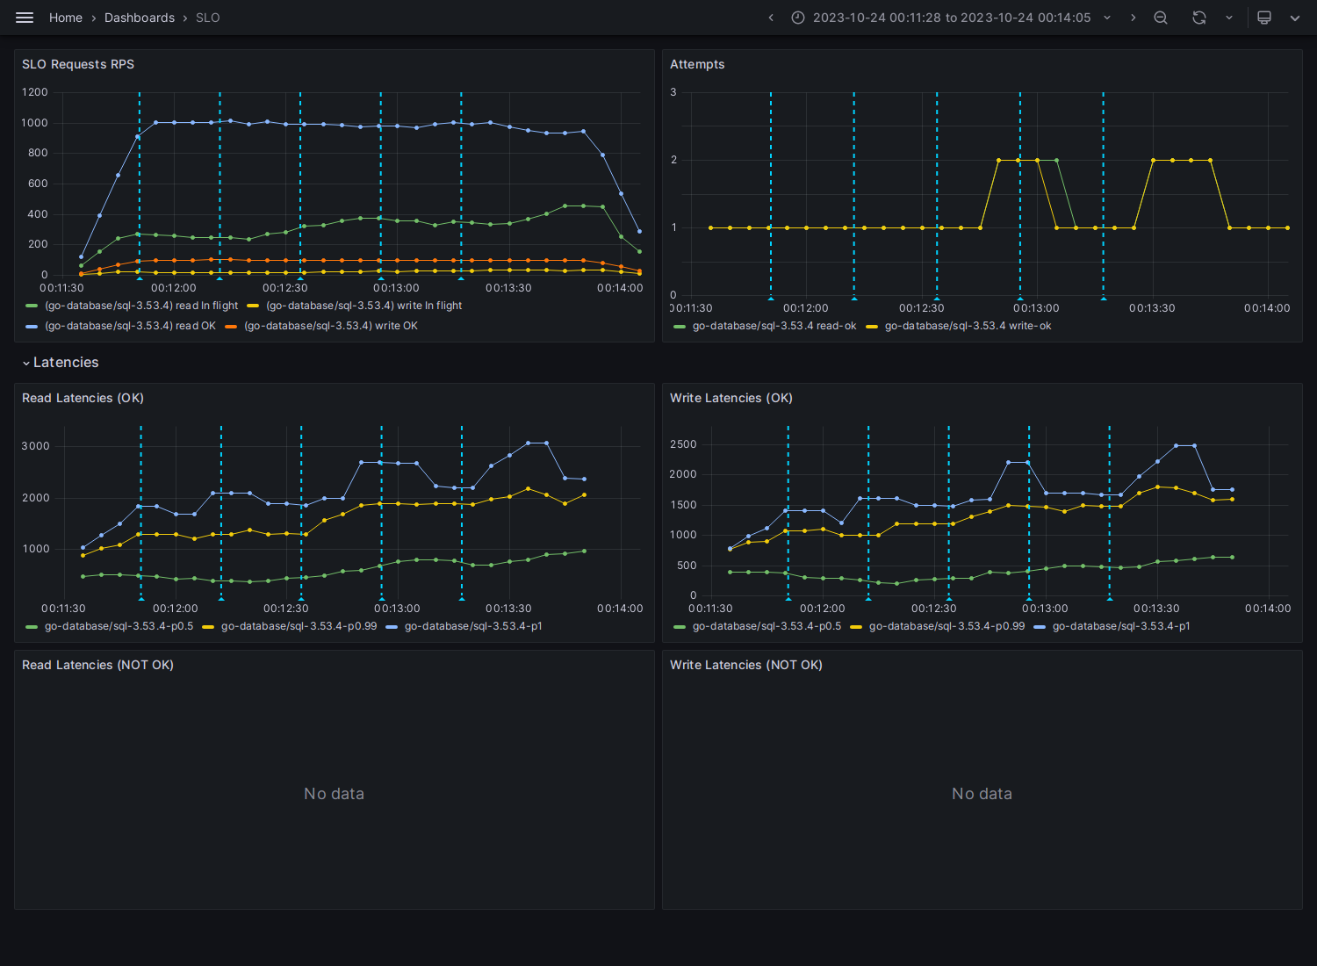Open Dashboards breadcrumb link
This screenshot has width=1317, height=966.
coord(140,18)
